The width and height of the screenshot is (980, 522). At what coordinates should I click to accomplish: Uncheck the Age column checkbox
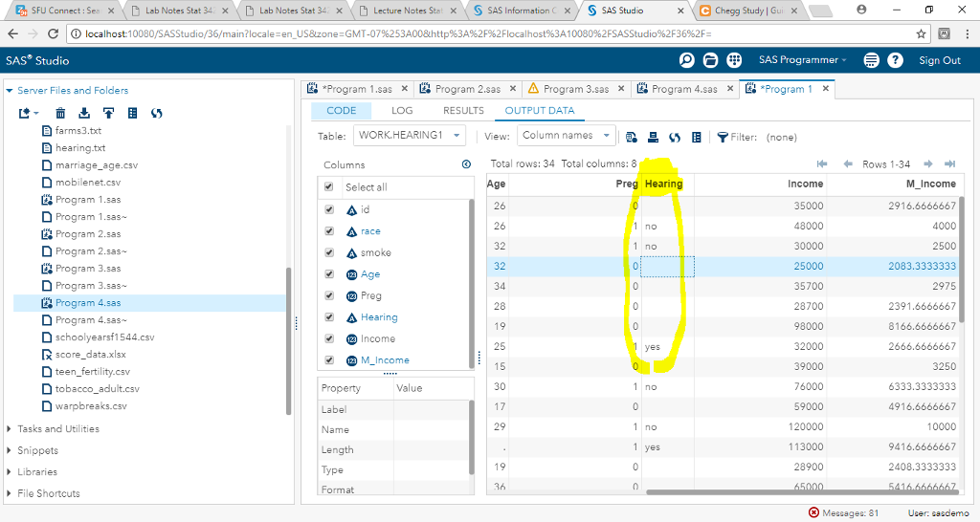coord(329,274)
